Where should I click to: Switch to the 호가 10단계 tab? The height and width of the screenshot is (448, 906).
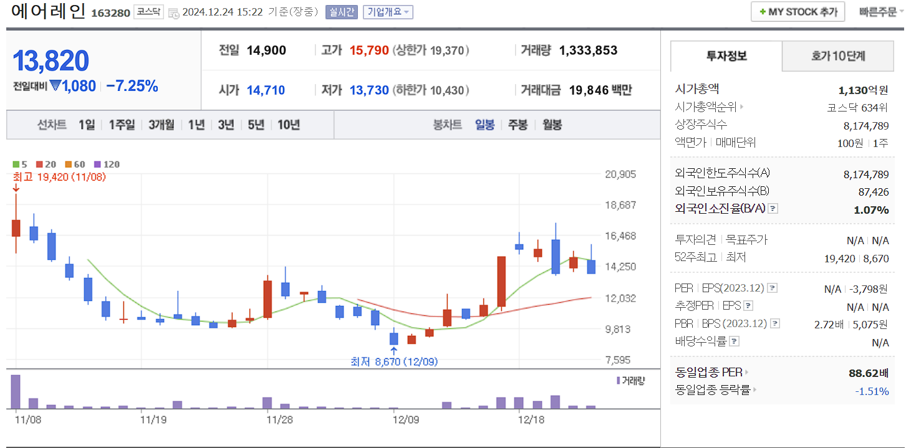(x=838, y=55)
